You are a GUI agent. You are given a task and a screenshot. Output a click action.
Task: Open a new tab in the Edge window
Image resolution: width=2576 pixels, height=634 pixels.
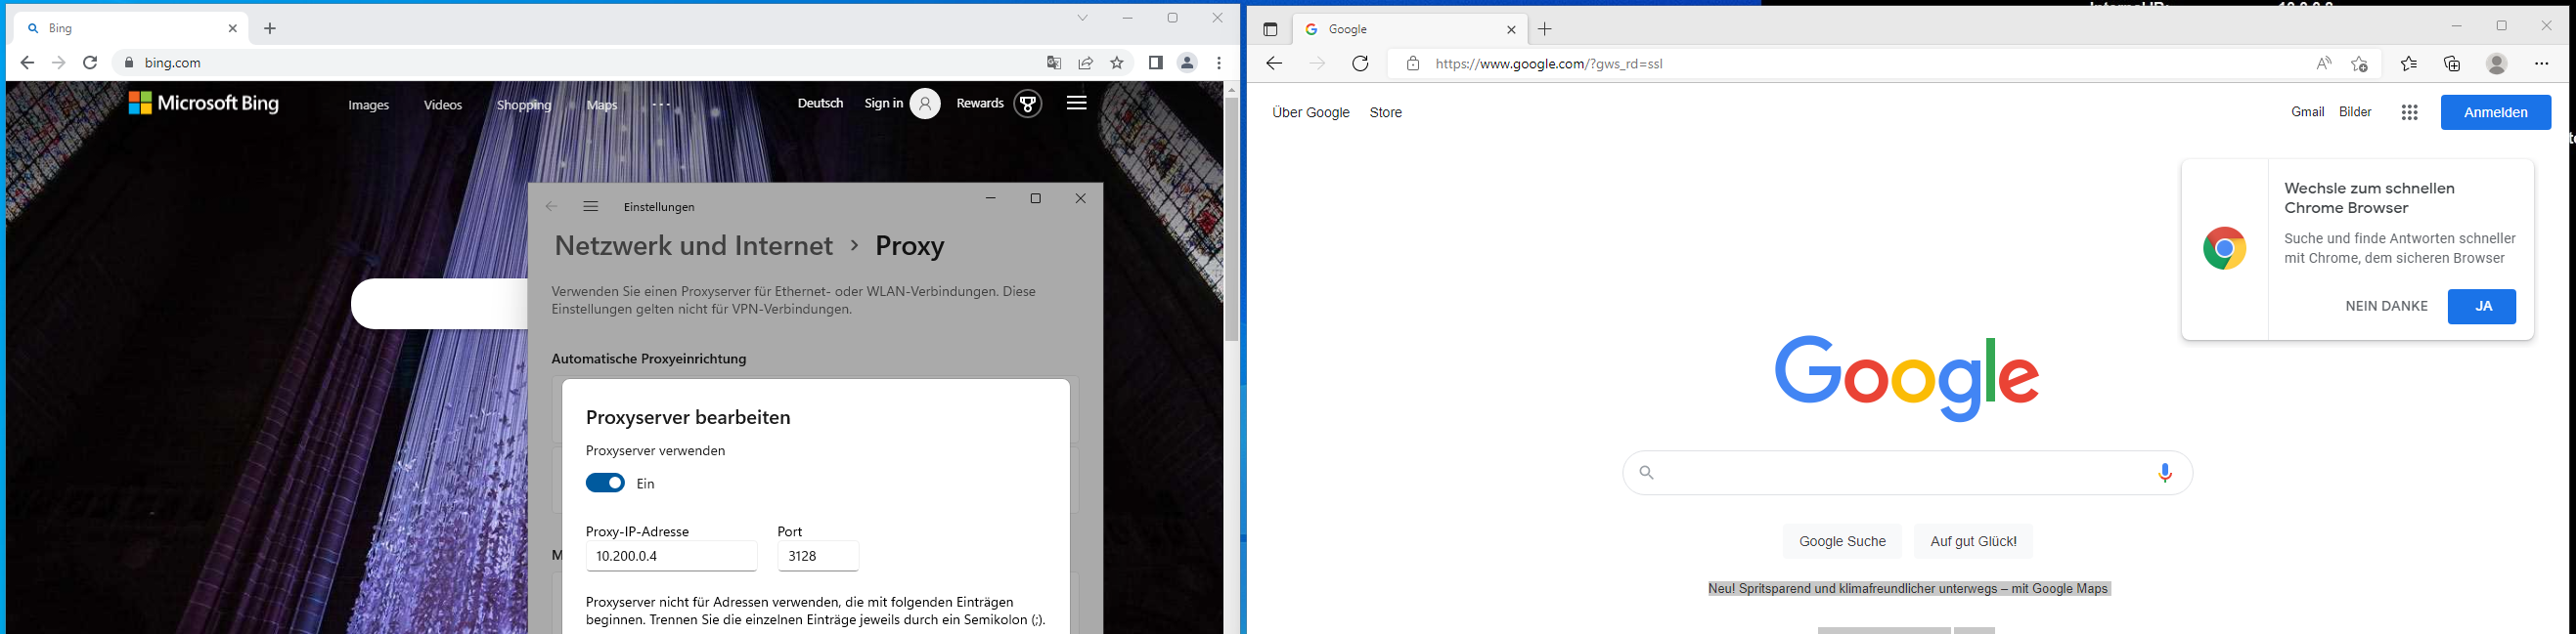click(1545, 30)
